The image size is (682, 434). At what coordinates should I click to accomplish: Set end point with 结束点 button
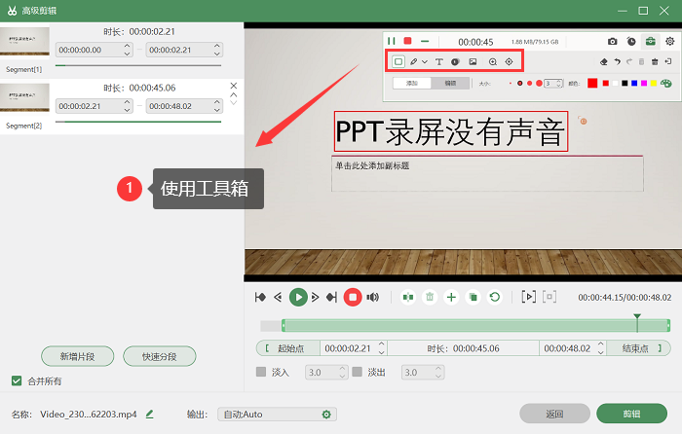coord(638,348)
